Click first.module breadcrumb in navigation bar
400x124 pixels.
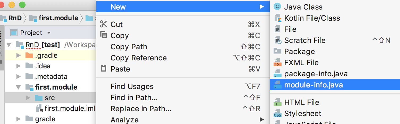(58, 18)
